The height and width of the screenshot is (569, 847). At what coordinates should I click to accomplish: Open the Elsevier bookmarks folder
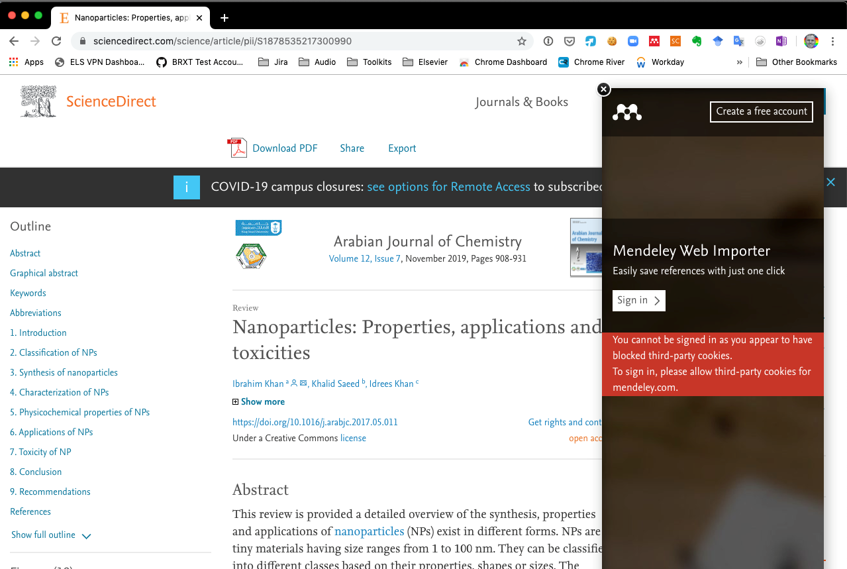click(x=424, y=62)
